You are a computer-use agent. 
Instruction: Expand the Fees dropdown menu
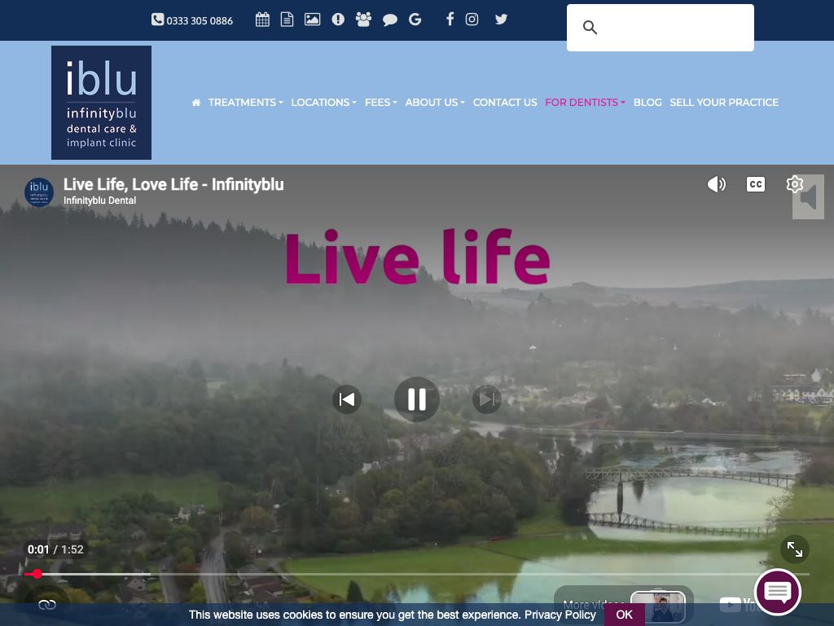(x=381, y=102)
